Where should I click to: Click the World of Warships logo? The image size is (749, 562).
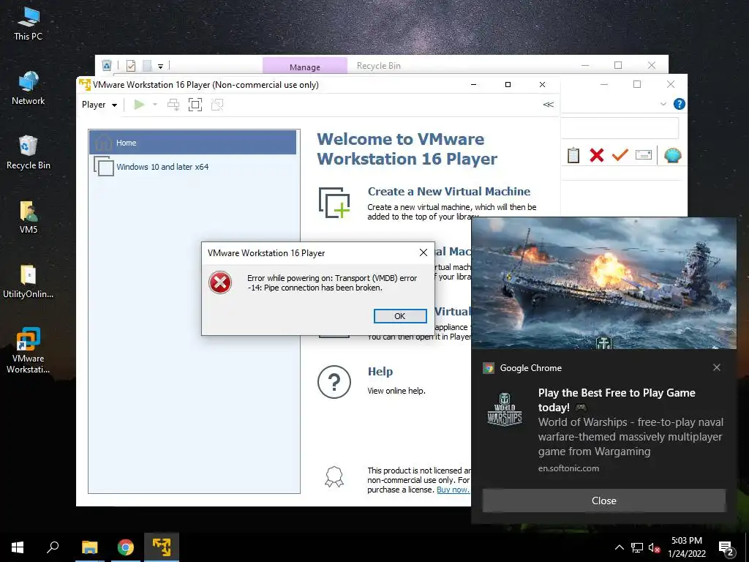tap(505, 410)
